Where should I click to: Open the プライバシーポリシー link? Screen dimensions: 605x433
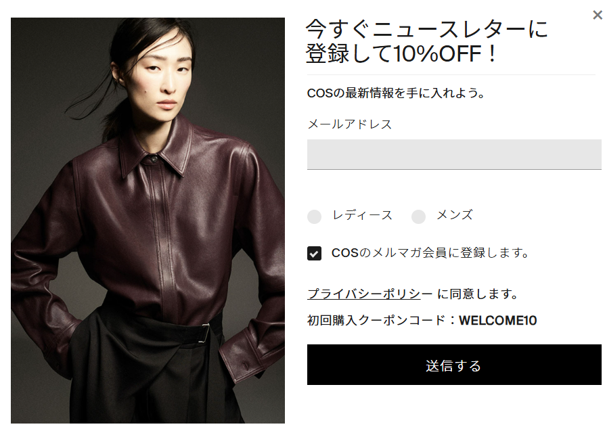369,294
